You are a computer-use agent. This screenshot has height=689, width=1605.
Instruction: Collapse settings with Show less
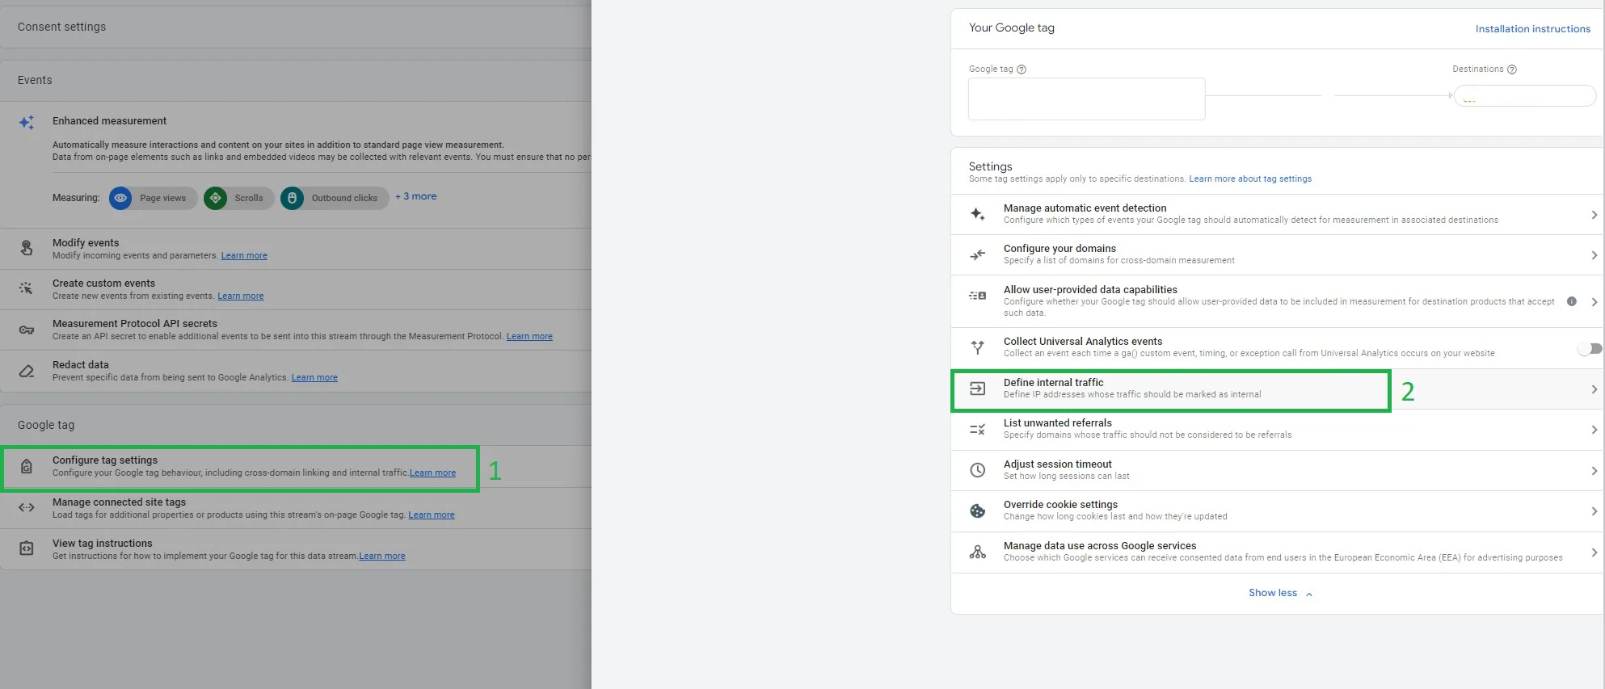coord(1280,593)
